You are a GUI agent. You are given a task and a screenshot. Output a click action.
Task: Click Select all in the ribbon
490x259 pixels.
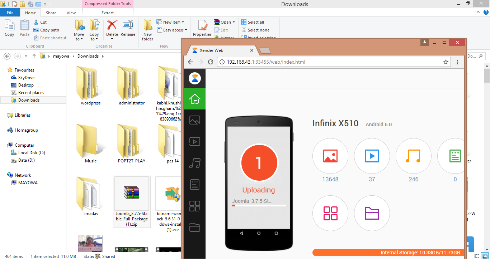[253, 22]
